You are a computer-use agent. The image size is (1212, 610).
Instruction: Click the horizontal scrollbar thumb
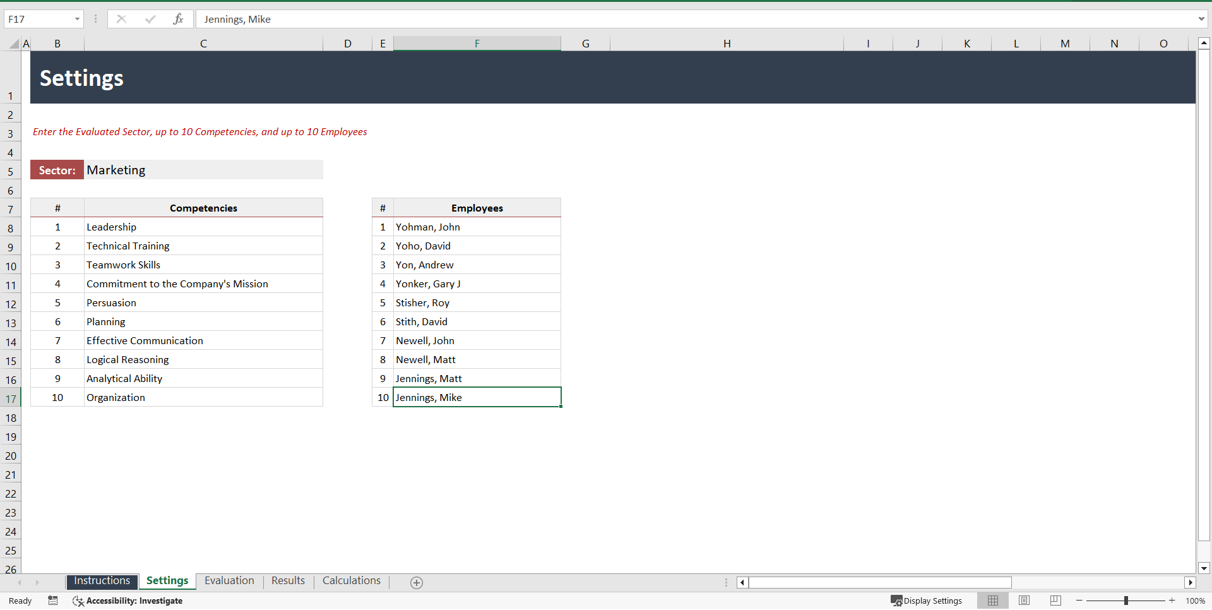[880, 582]
